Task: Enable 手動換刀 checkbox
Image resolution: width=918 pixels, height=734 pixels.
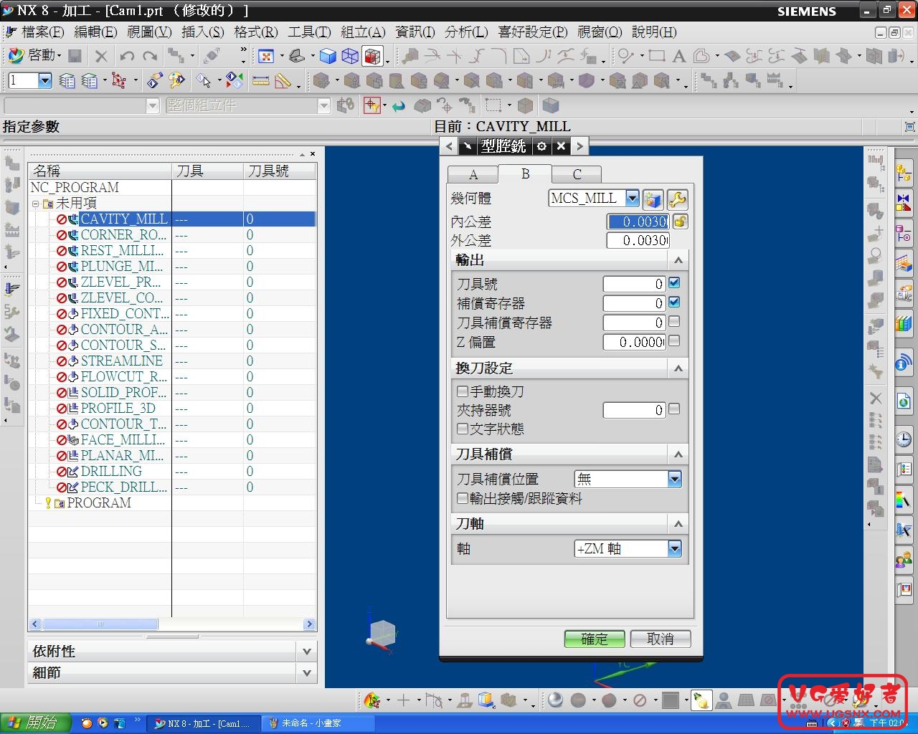Action: 463,391
